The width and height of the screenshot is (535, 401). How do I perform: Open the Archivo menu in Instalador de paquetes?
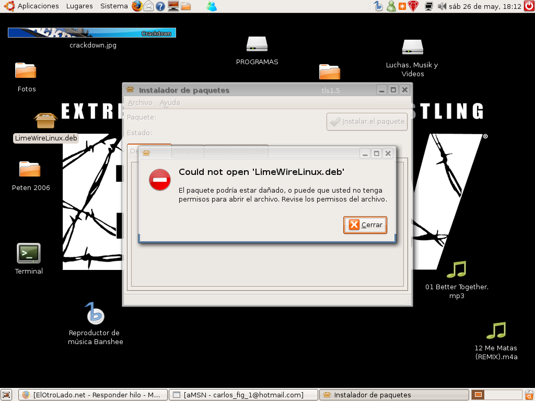click(140, 103)
